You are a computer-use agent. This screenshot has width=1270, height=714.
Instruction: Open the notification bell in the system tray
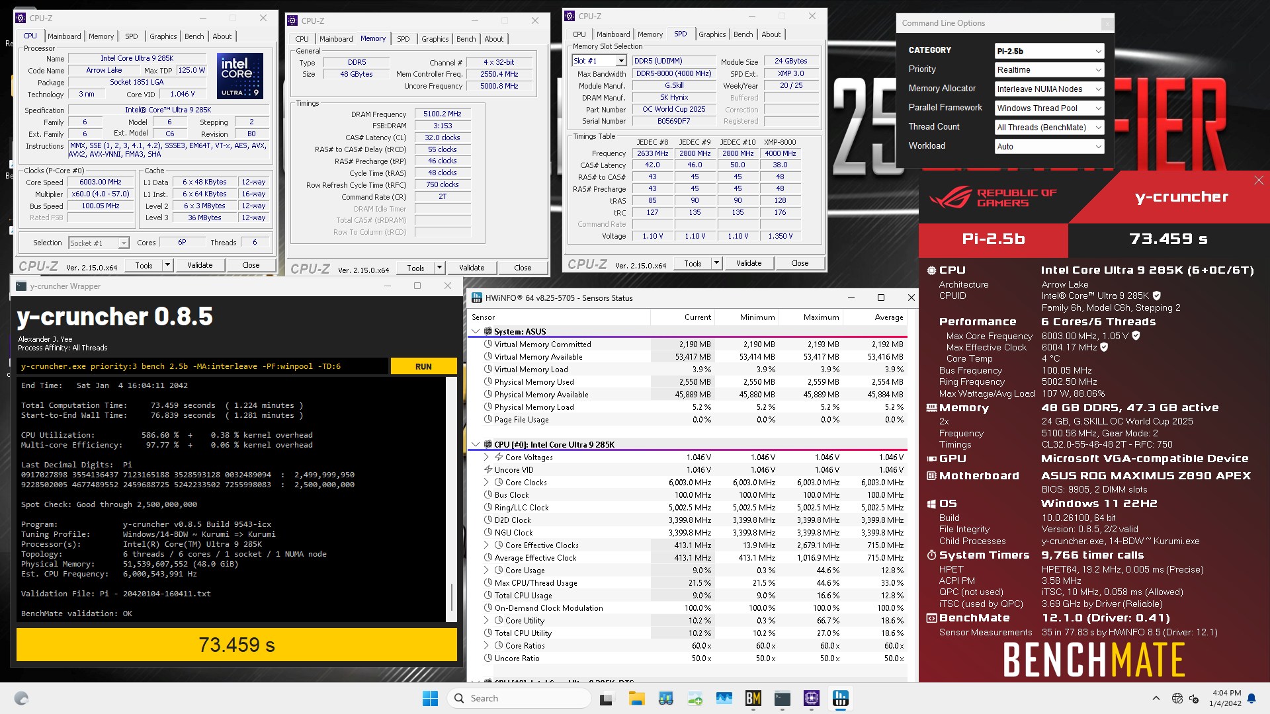[1251, 698]
